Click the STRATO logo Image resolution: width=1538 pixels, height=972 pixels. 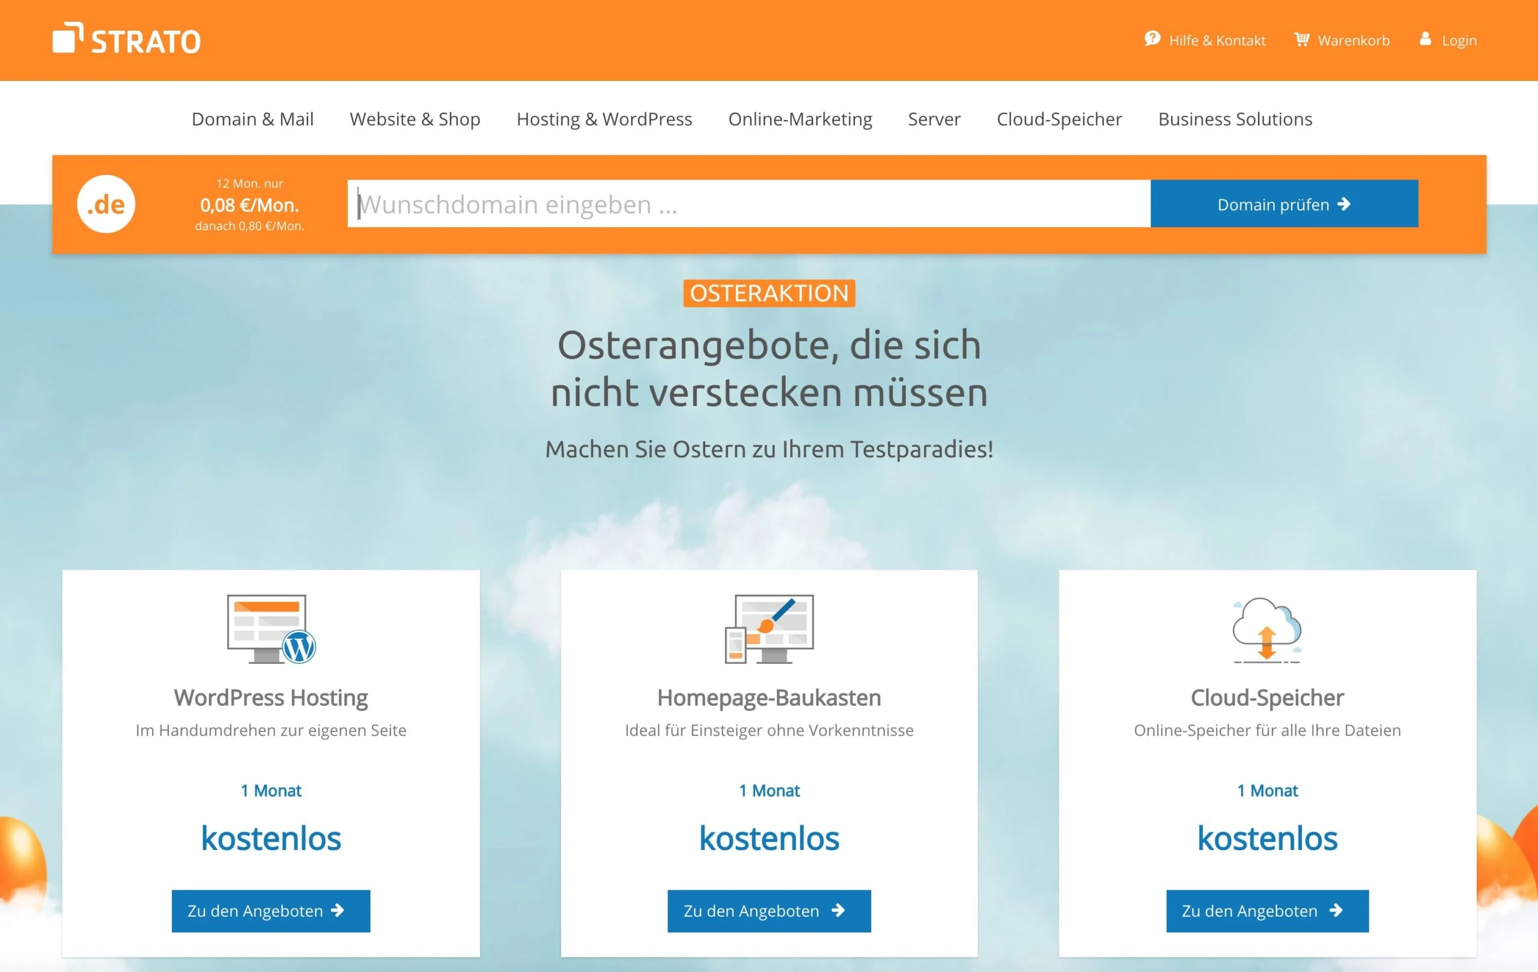tap(126, 39)
